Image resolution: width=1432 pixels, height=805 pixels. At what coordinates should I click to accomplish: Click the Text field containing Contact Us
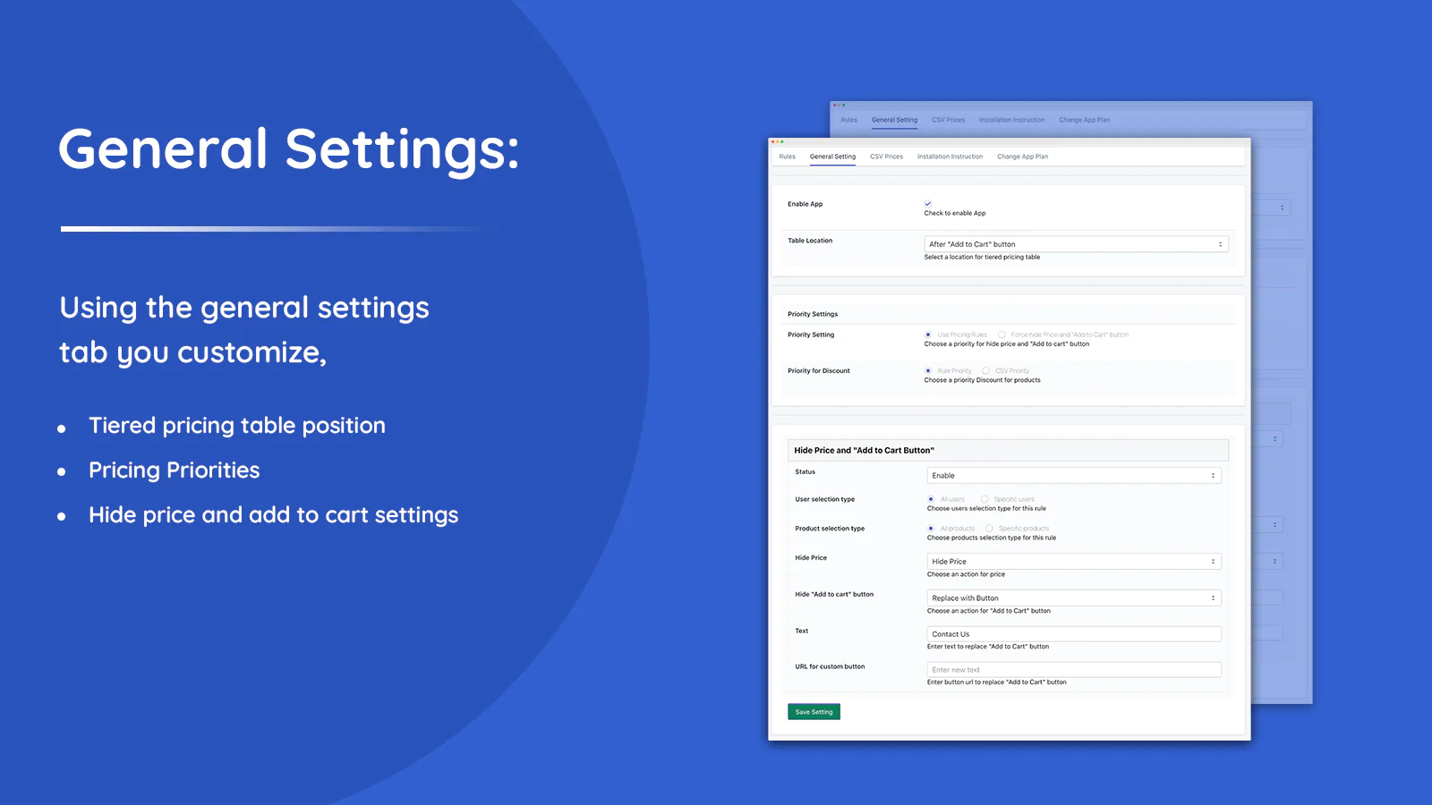(1073, 634)
